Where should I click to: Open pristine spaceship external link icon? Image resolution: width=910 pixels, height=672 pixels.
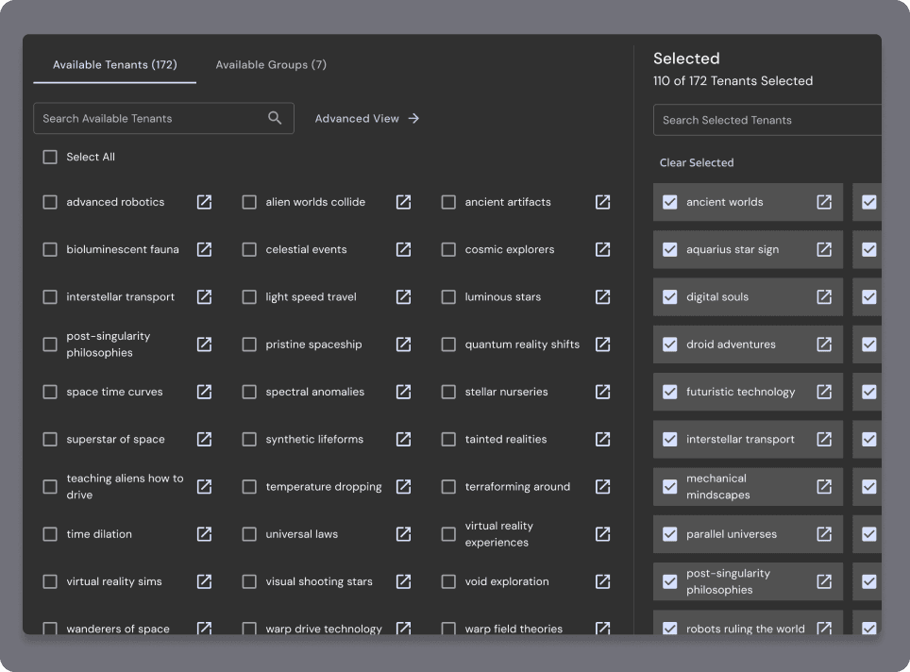point(403,344)
